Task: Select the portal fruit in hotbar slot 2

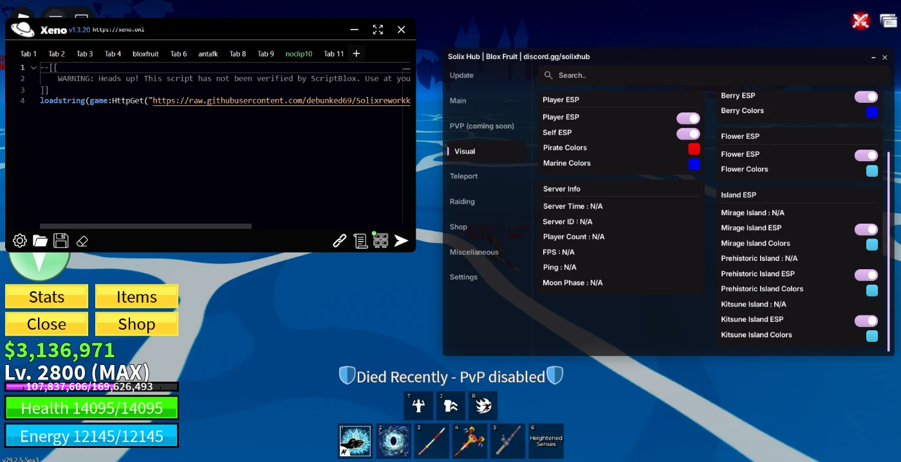Action: point(392,441)
